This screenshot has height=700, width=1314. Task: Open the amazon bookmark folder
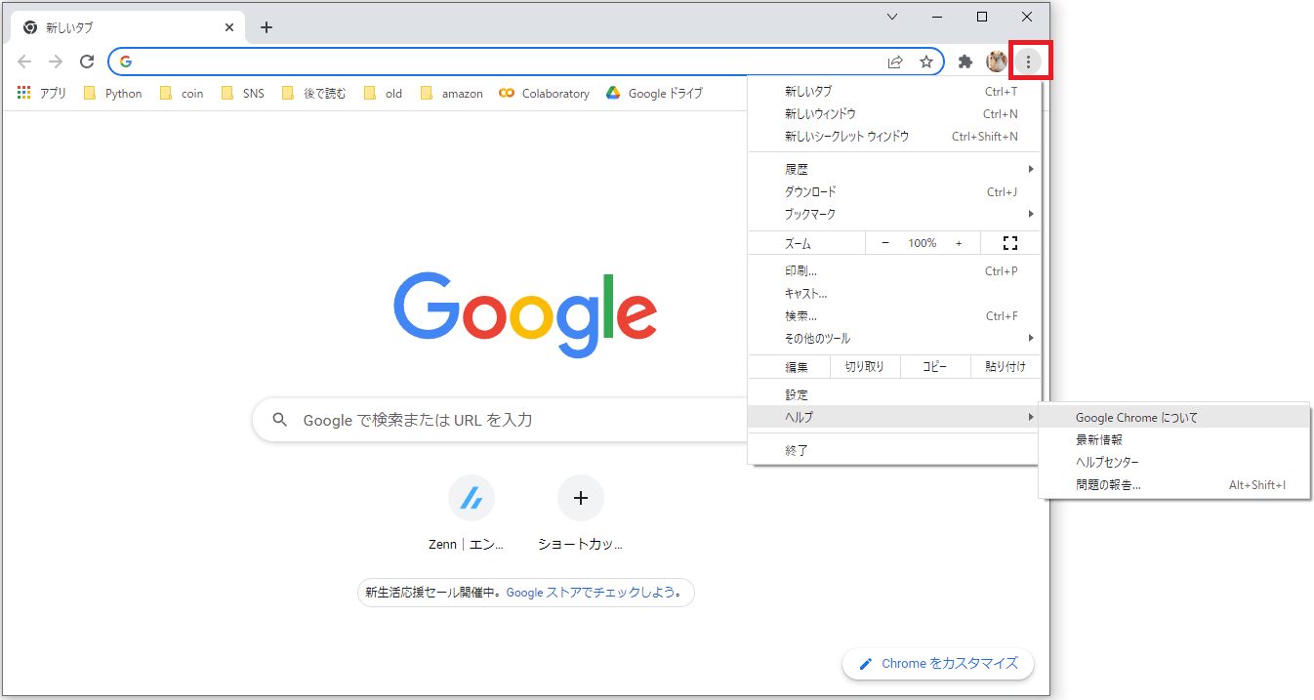tap(451, 94)
